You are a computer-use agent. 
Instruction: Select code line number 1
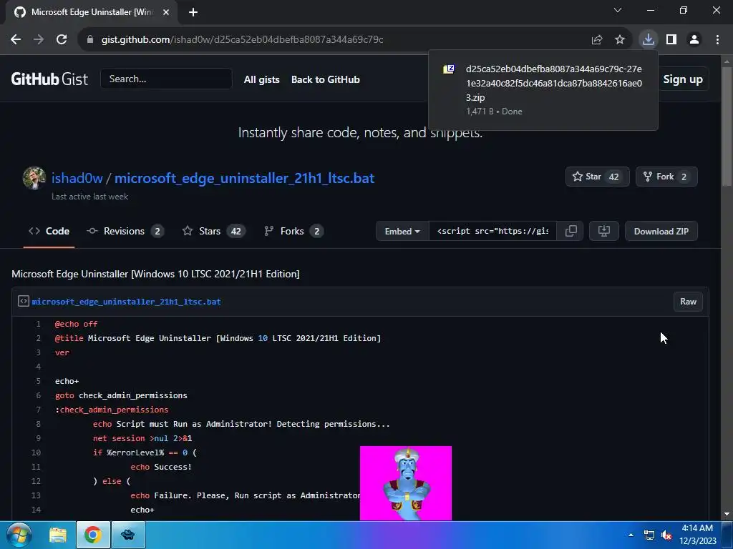pyautogui.click(x=39, y=324)
